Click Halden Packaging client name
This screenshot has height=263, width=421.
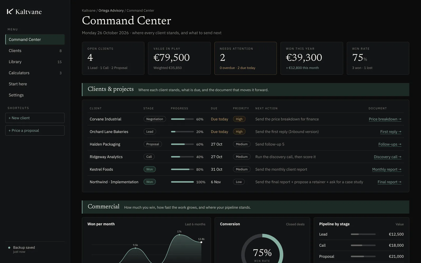105,144
